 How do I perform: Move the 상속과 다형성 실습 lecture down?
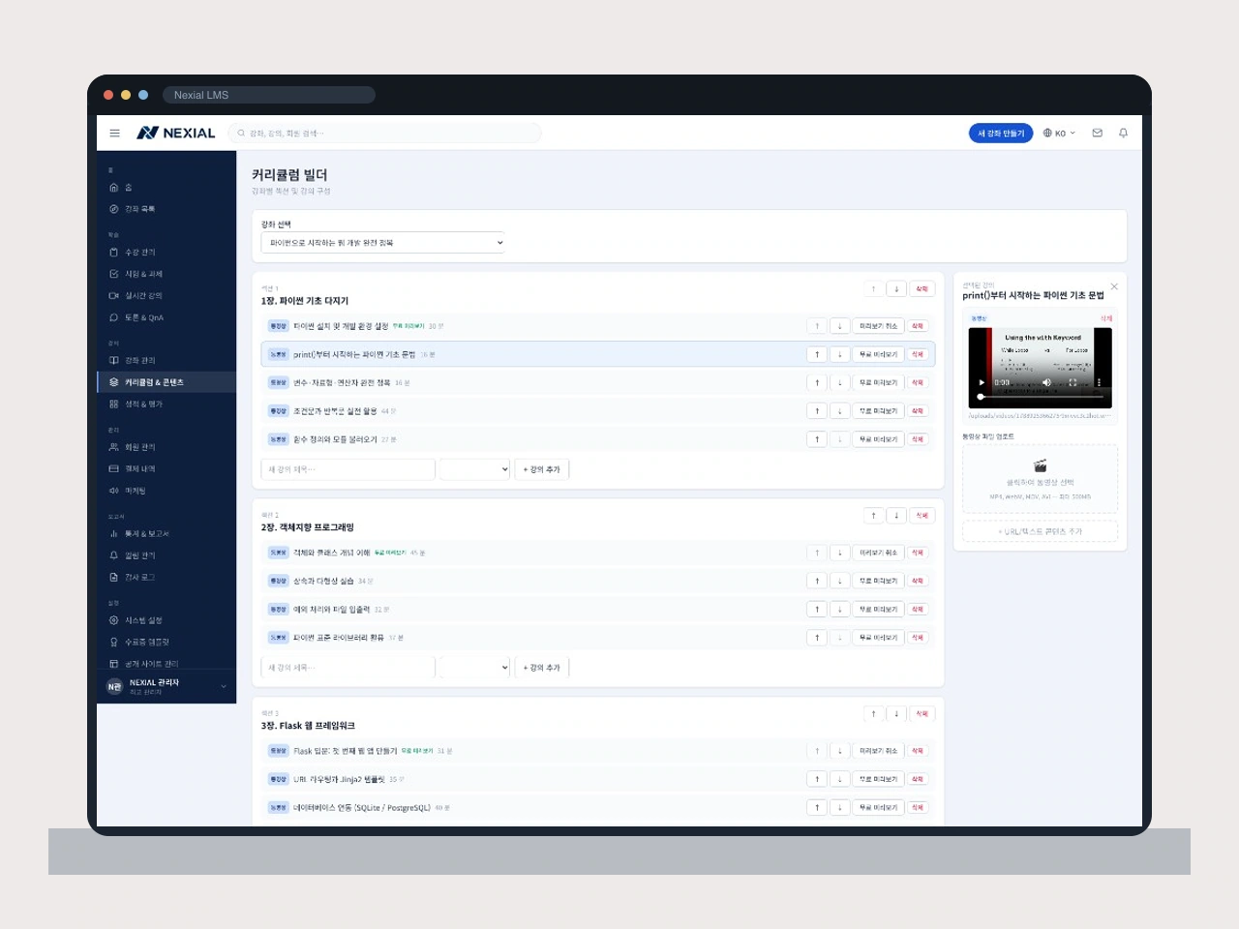[840, 581]
